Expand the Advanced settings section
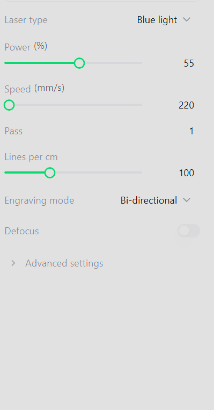The width and height of the screenshot is (214, 410). (x=57, y=263)
